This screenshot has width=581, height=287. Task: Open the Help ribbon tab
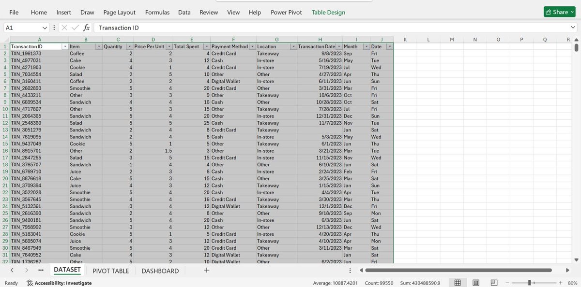point(255,12)
